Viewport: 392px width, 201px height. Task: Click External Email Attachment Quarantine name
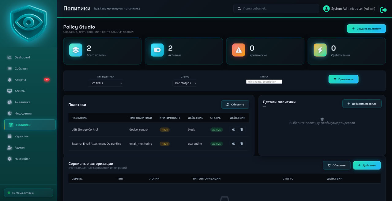coord(96,144)
